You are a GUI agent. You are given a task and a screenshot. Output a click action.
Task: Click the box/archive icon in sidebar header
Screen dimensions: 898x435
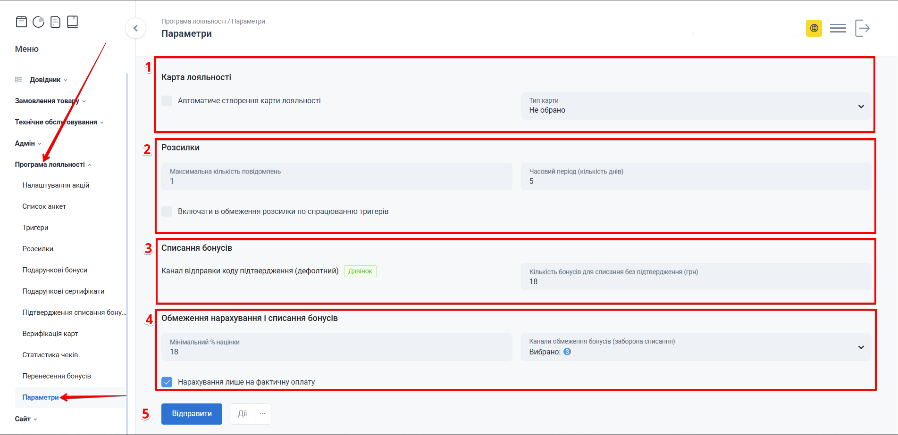(21, 22)
